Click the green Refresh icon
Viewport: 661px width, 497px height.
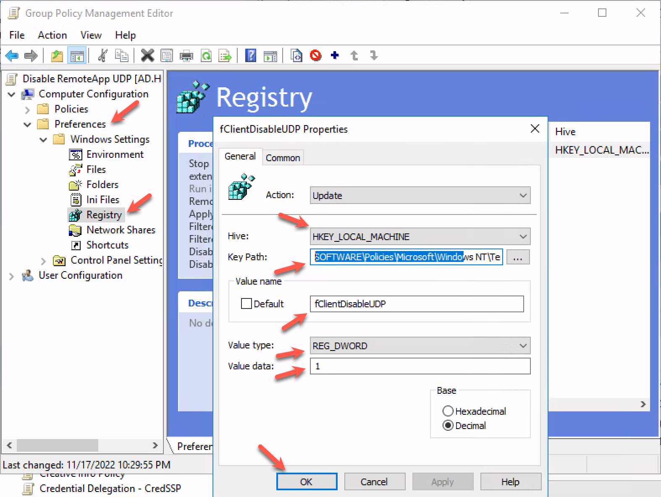click(x=206, y=55)
